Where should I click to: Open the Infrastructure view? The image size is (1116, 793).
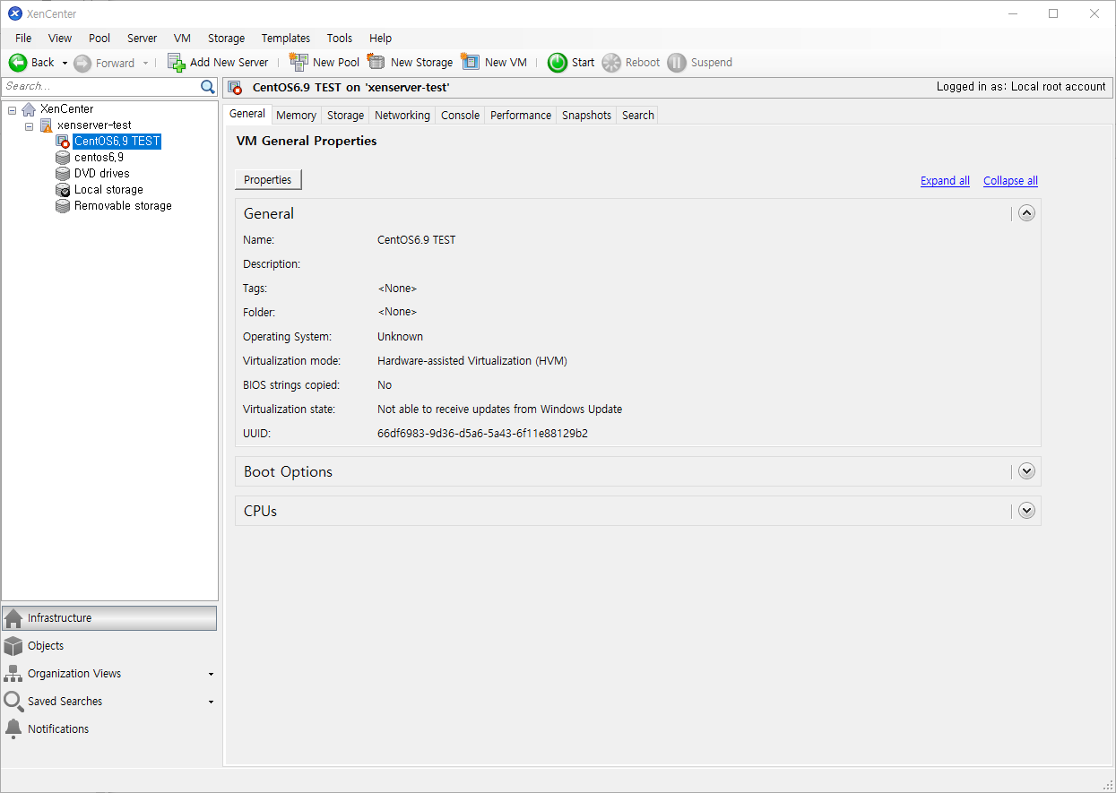[109, 618]
